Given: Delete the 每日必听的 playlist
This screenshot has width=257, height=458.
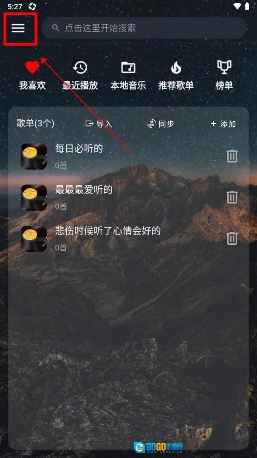Looking at the screenshot, I should (x=232, y=156).
